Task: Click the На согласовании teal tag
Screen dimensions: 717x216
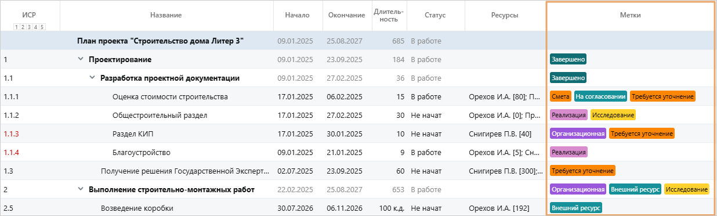Action: [601, 96]
